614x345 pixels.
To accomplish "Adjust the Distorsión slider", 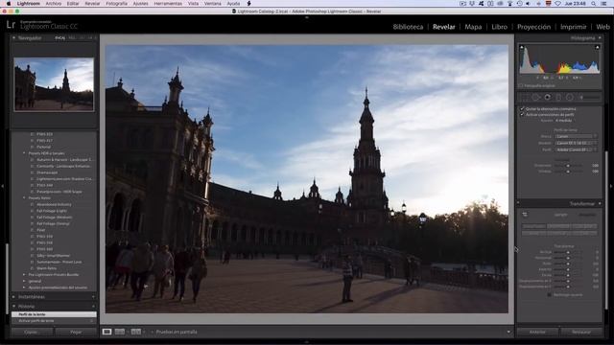I will (x=568, y=166).
